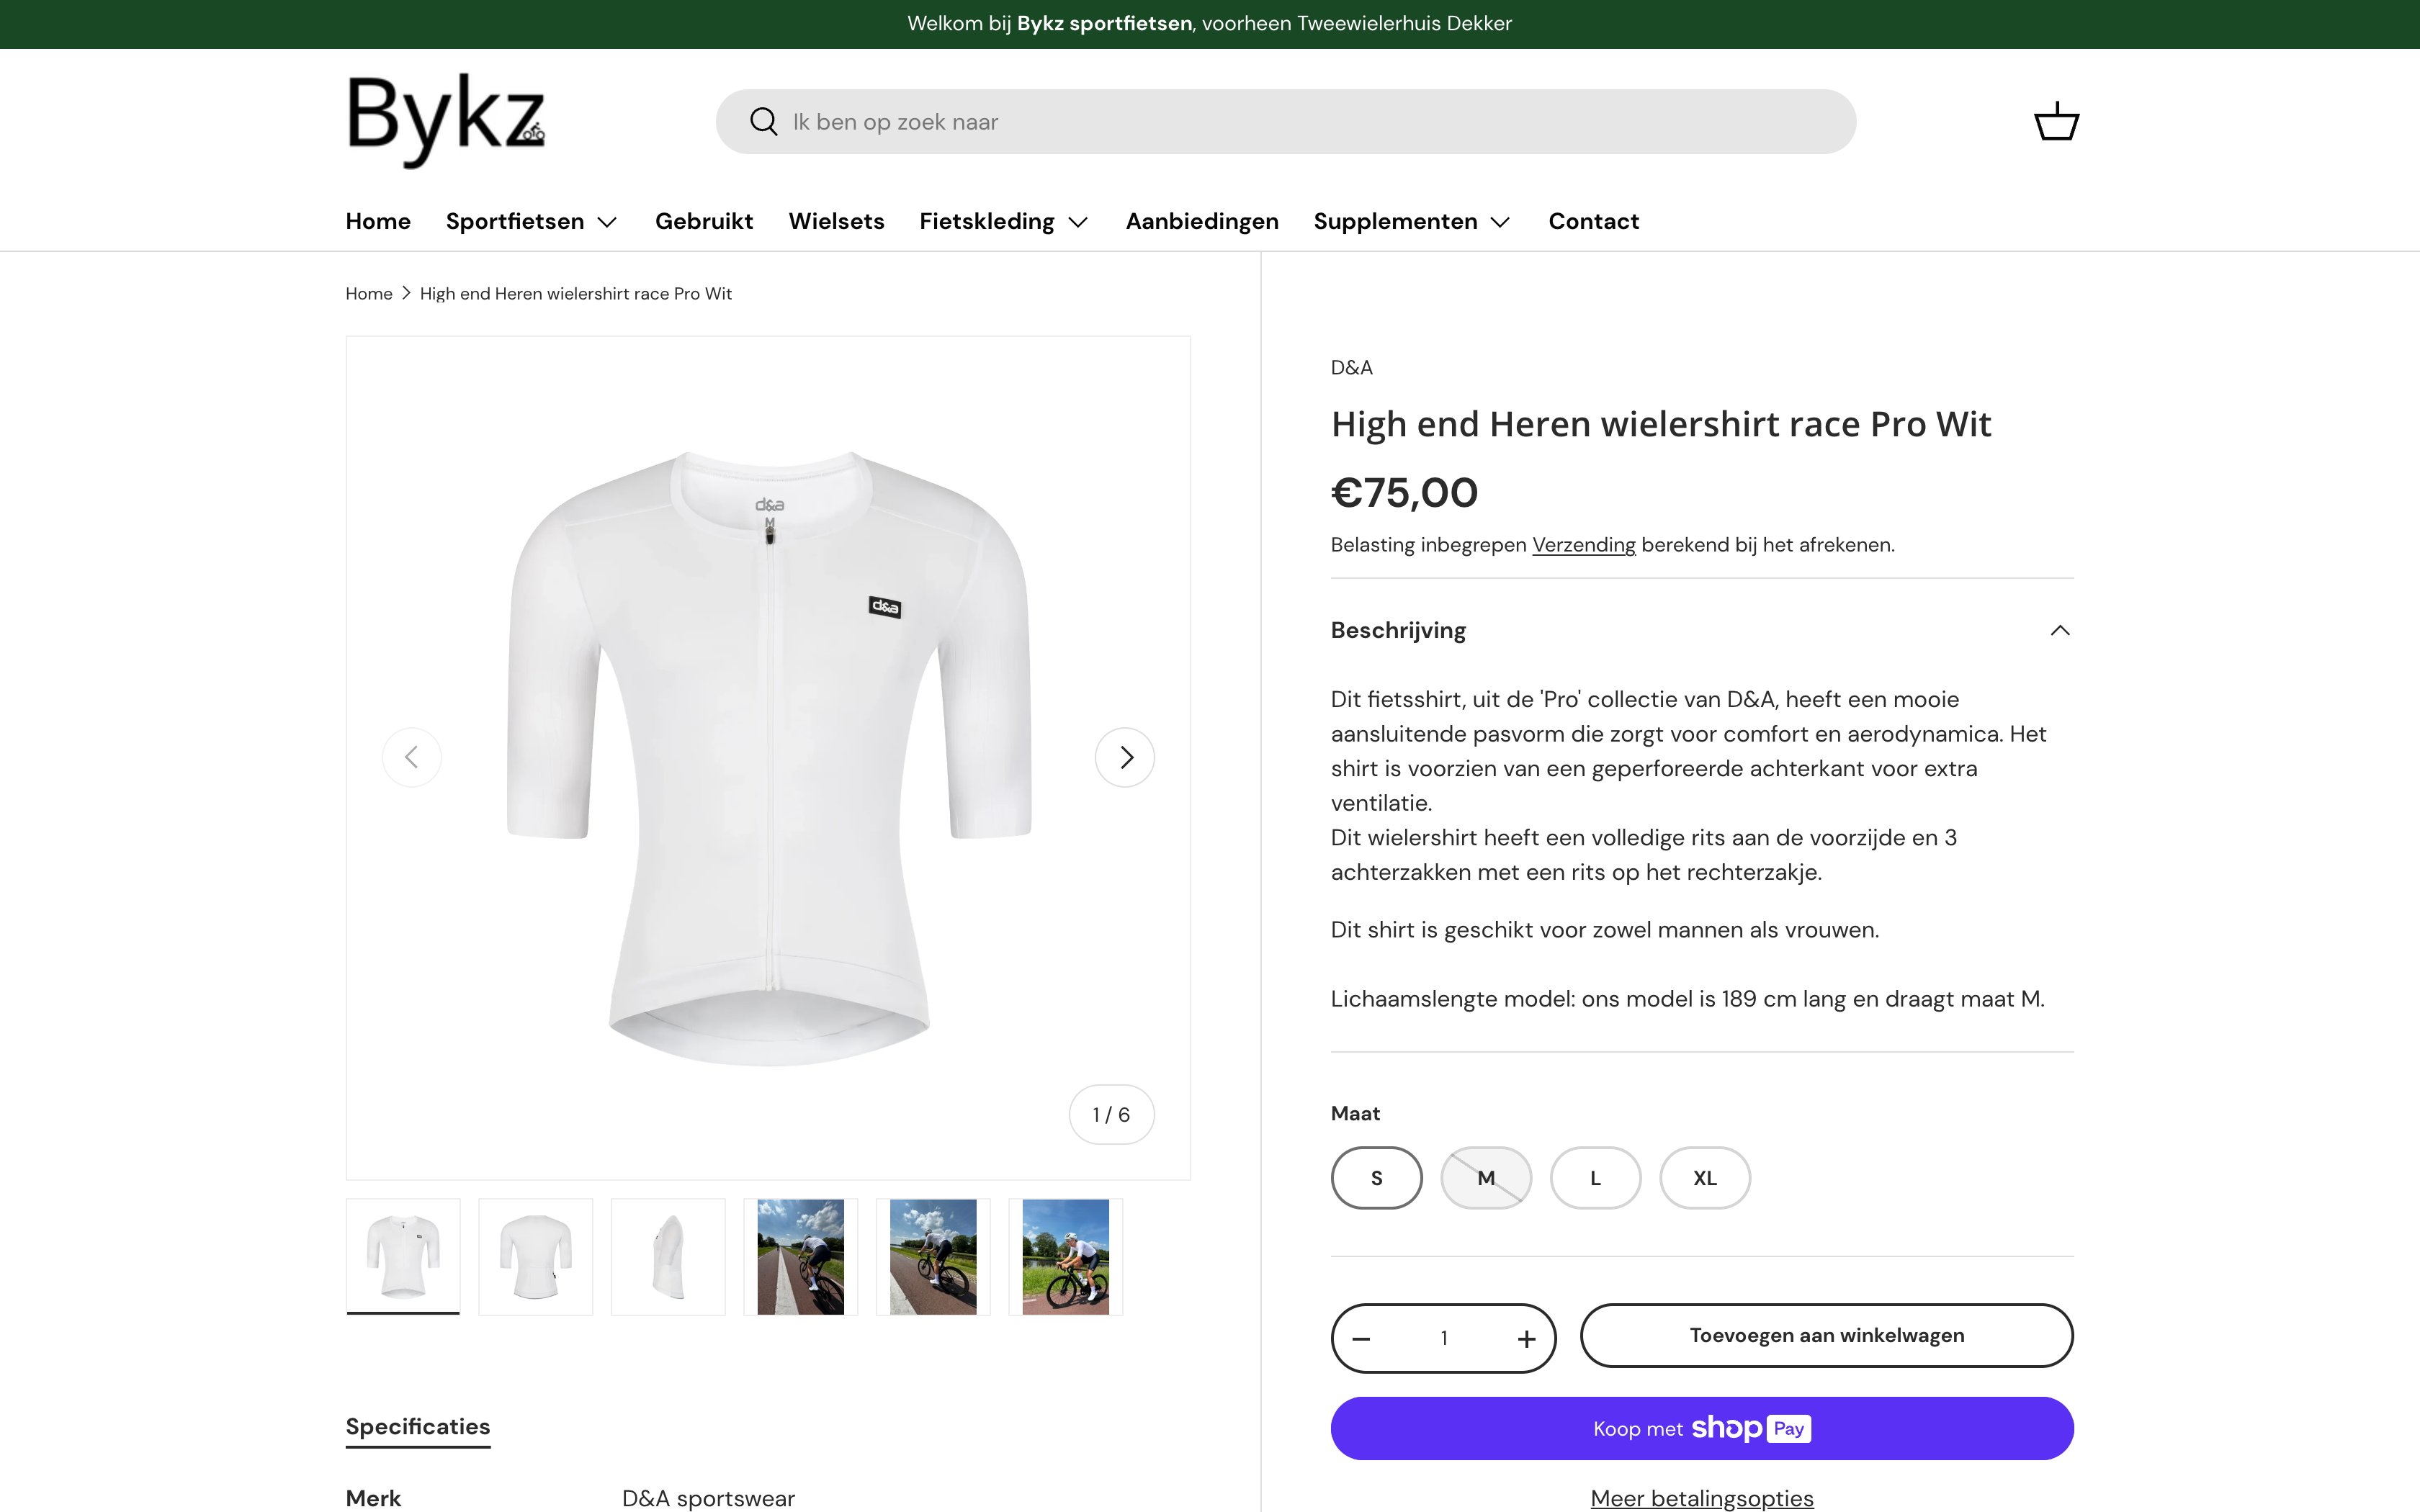
Task: Click the search magnifier icon
Action: point(763,121)
